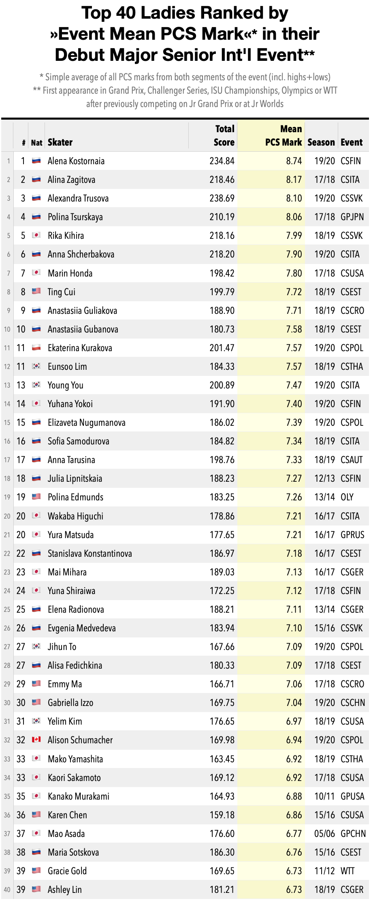Click the Mean PCS Mark column header
Screen dimensions: 371x901
pos(283,135)
